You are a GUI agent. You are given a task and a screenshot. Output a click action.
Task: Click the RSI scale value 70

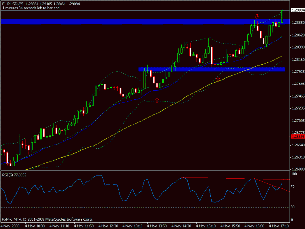[x=293, y=187]
